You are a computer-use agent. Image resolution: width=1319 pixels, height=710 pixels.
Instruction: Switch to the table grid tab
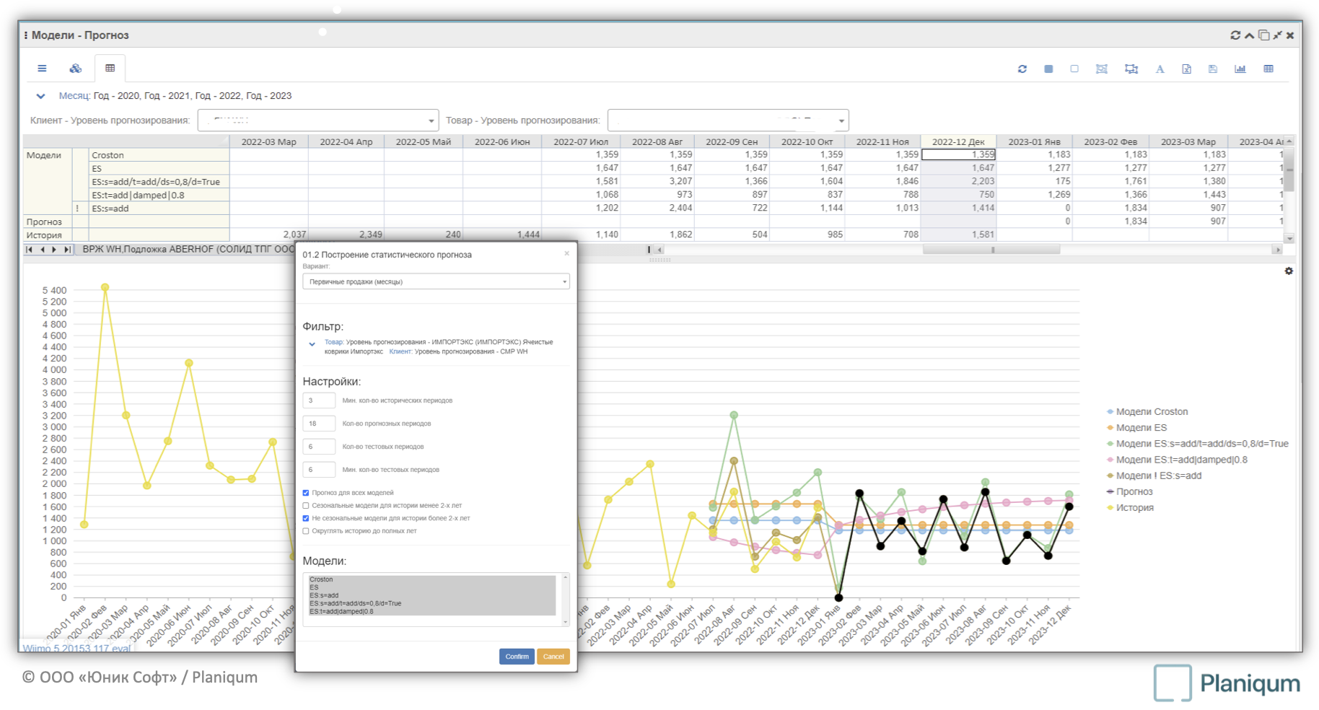pos(110,69)
